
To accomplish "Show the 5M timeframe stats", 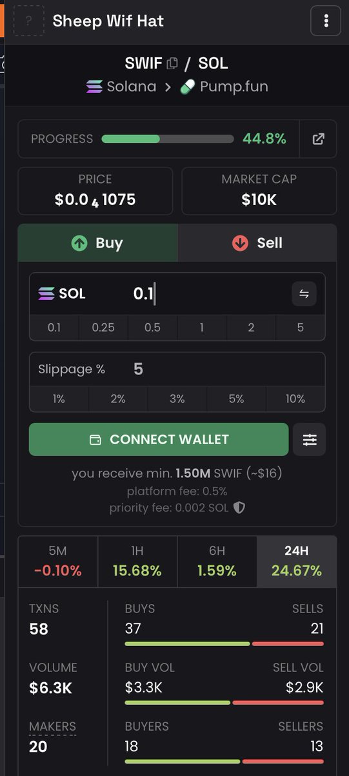I will [x=58, y=561].
